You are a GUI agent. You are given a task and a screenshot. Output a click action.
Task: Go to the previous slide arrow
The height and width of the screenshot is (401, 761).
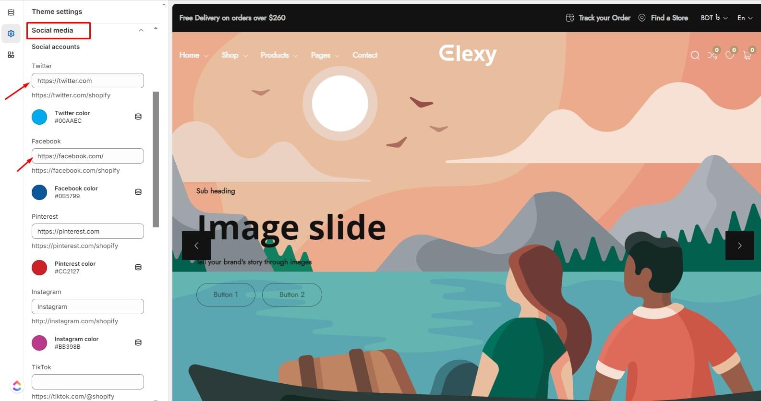196,246
